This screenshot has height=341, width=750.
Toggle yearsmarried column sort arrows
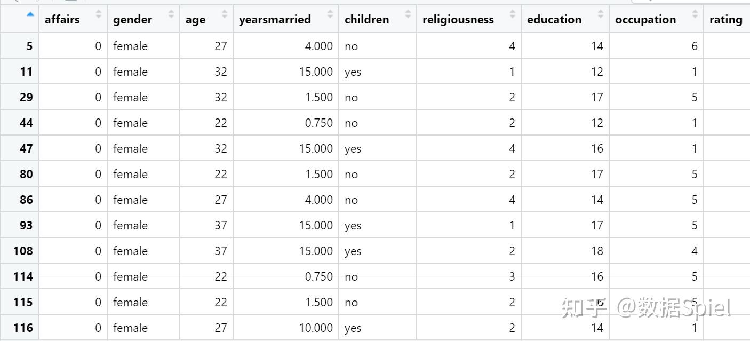[x=330, y=14]
